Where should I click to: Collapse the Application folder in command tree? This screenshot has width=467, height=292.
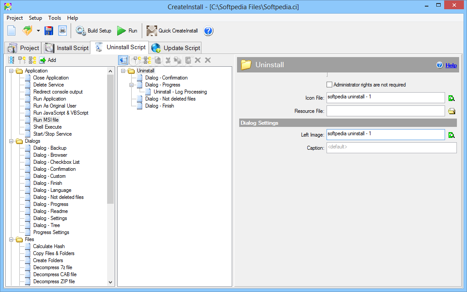point(11,71)
